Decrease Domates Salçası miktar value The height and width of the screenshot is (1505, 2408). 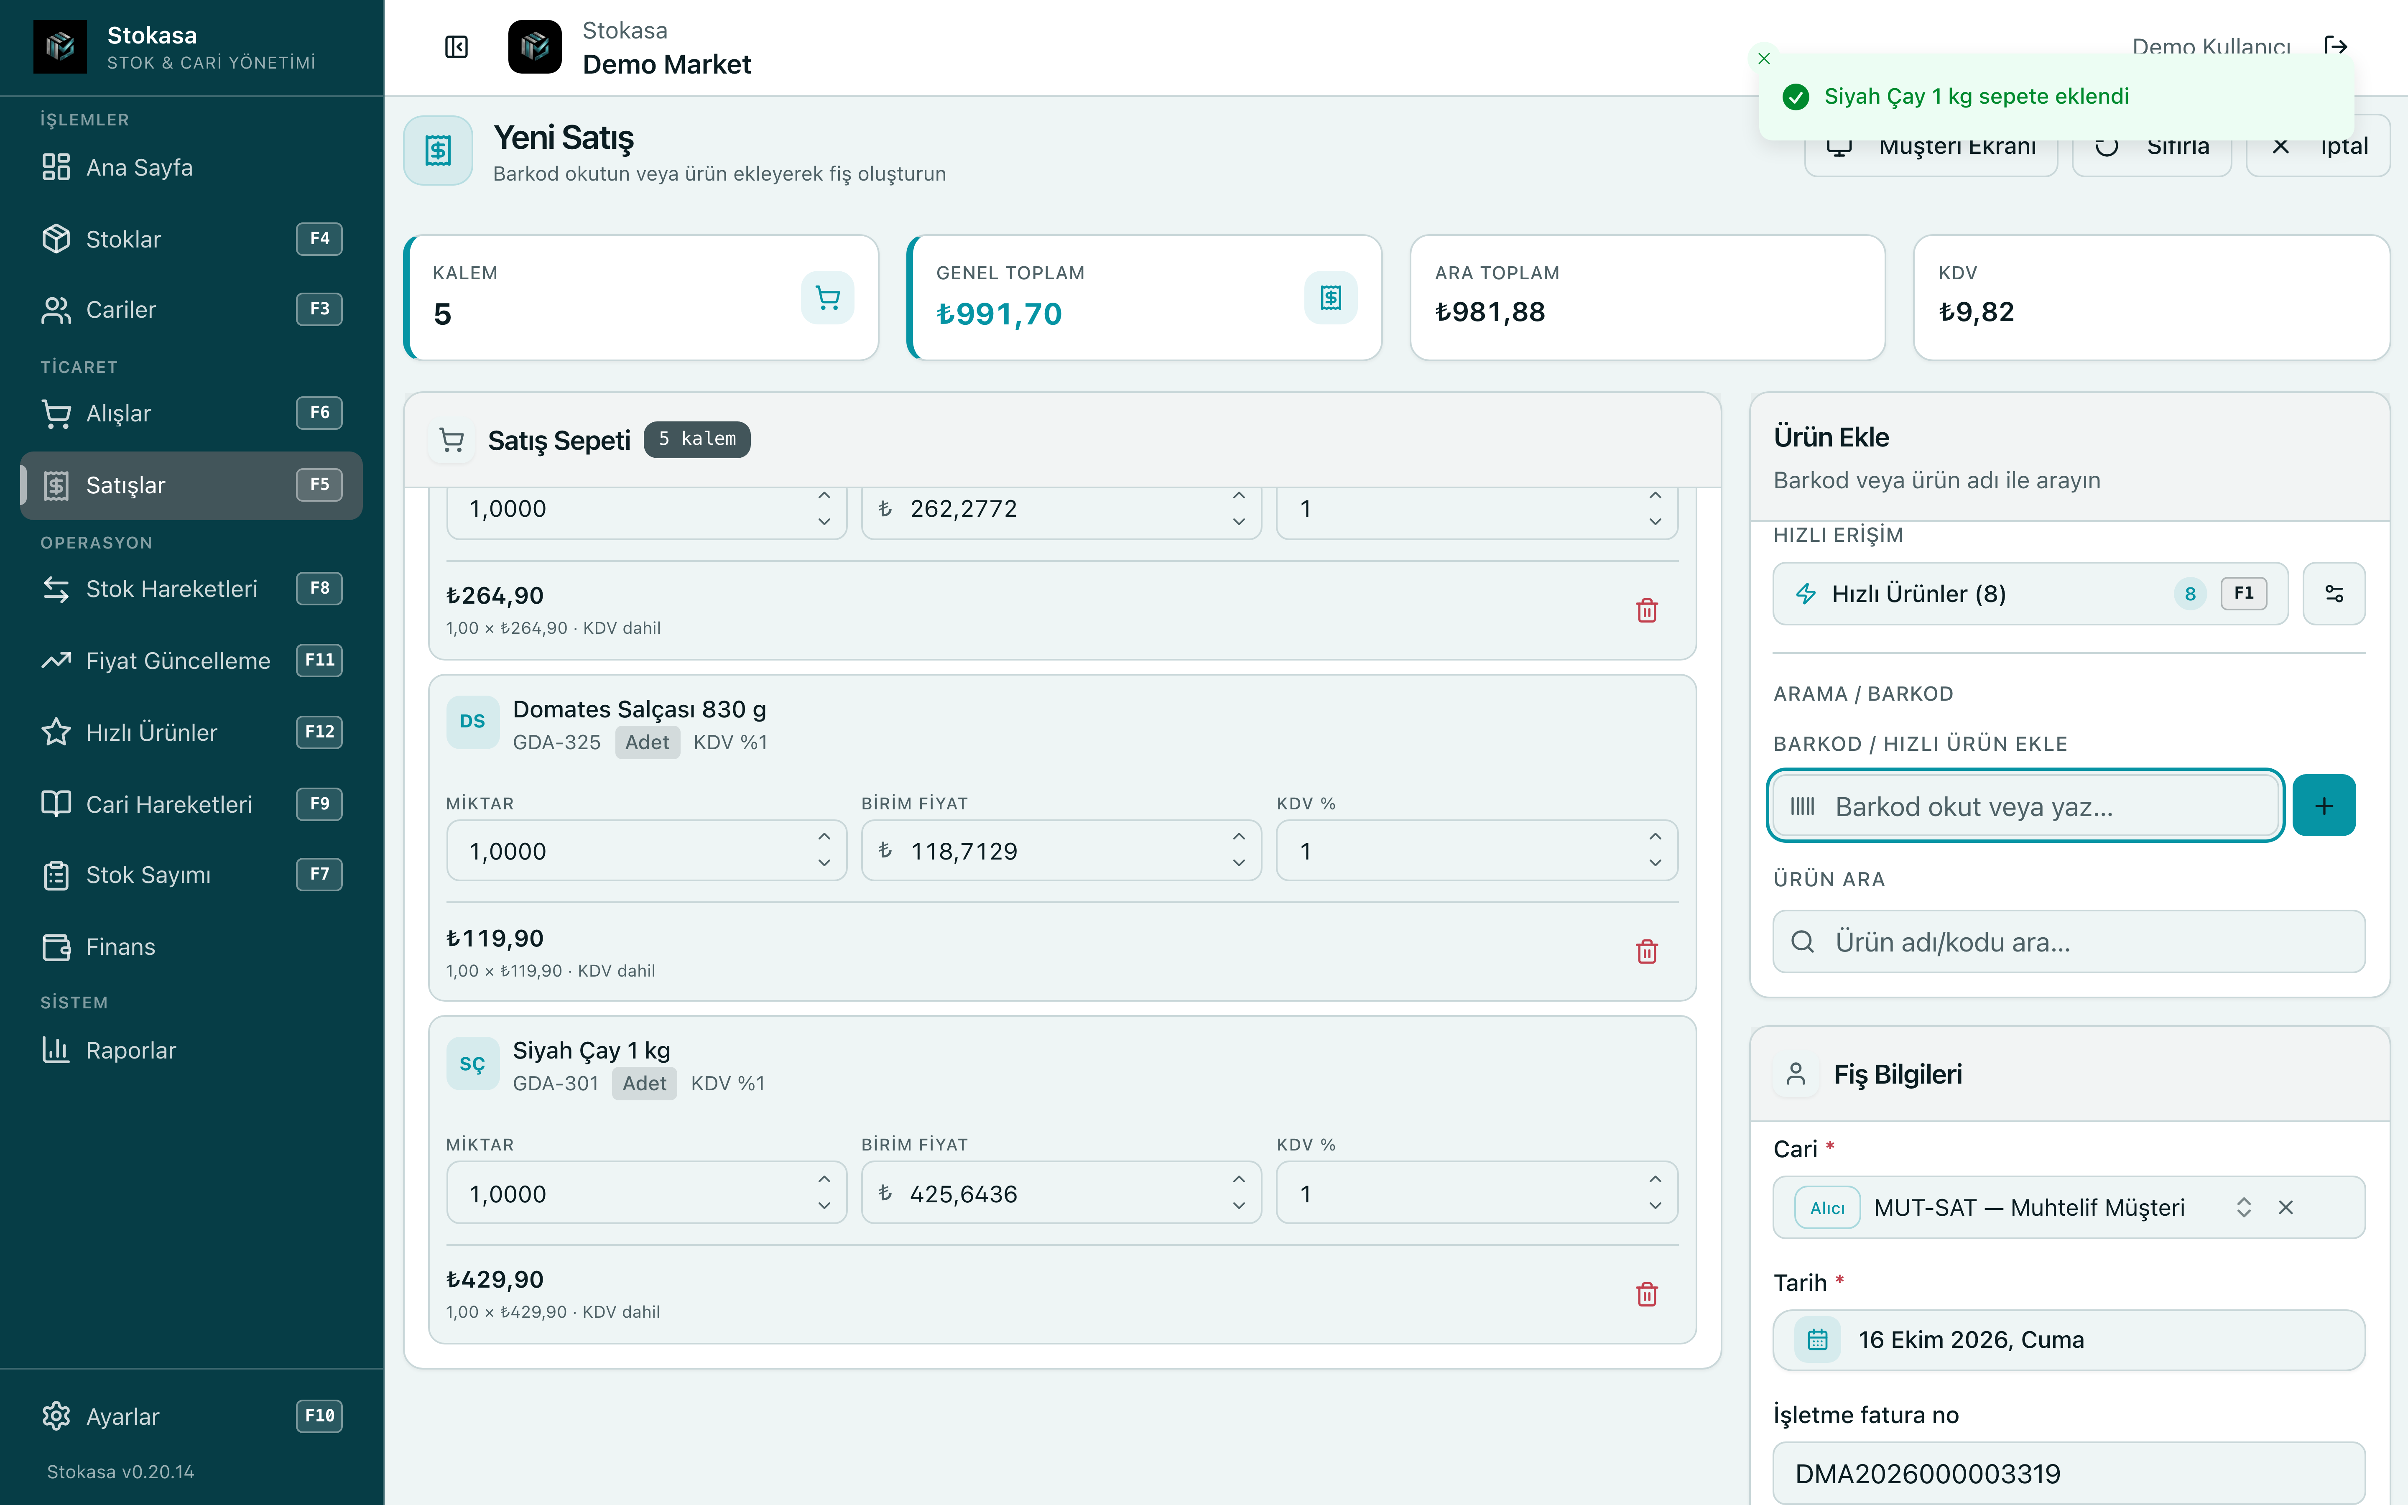pos(824,863)
